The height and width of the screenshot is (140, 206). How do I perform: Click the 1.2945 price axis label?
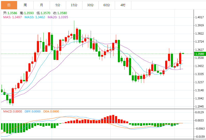(x=200, y=106)
